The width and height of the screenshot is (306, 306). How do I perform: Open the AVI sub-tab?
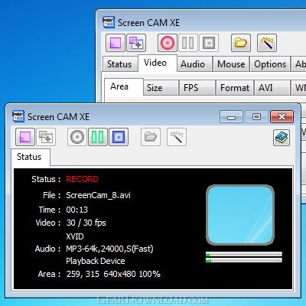272,88
